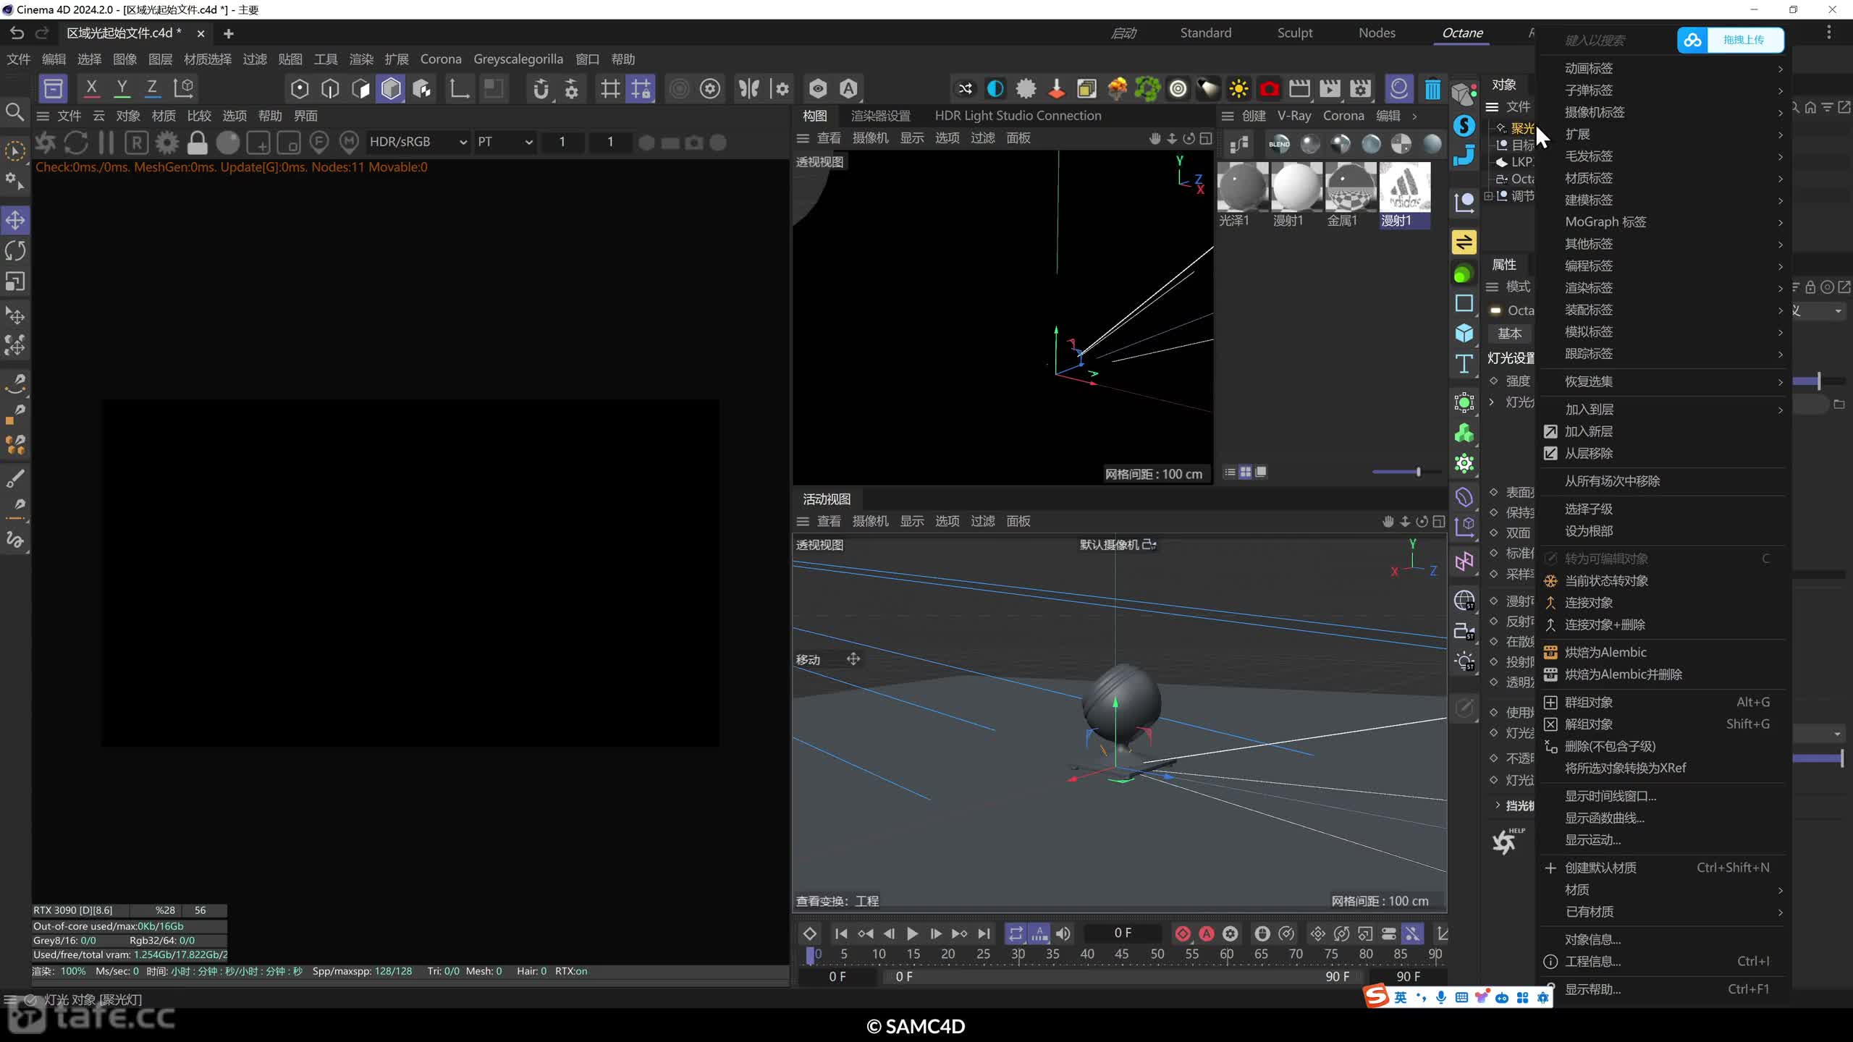Screen dimensions: 1853x1042
Task: Open the Corona menu in menu bar
Action: [x=441, y=59]
